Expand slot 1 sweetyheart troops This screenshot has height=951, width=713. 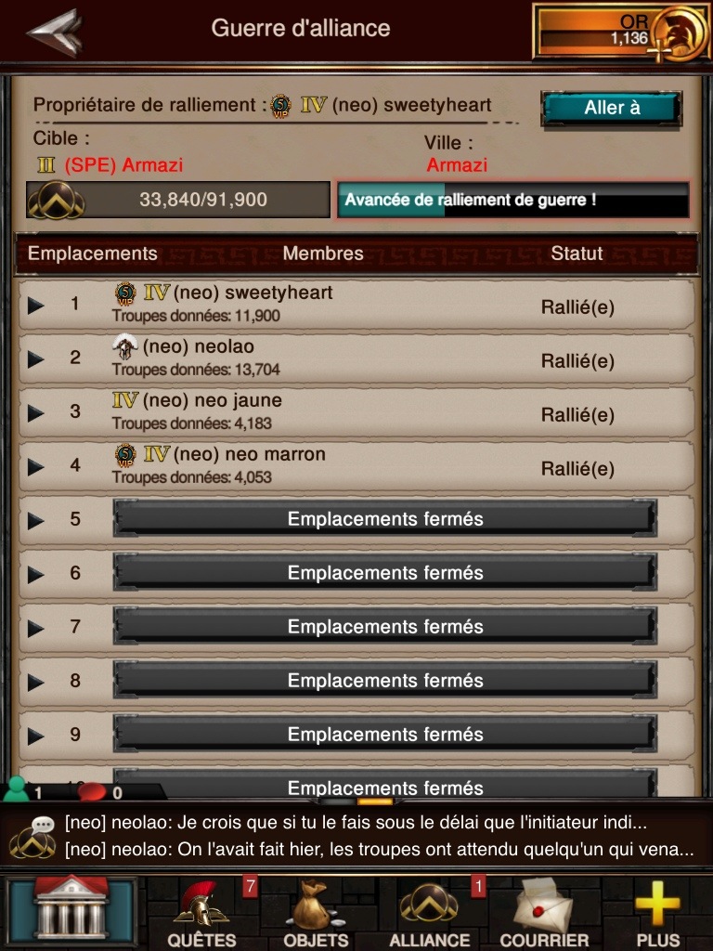(x=36, y=305)
